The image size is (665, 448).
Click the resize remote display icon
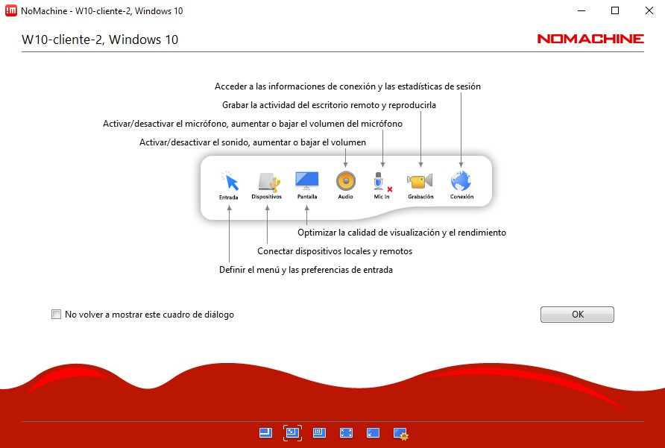[319, 432]
